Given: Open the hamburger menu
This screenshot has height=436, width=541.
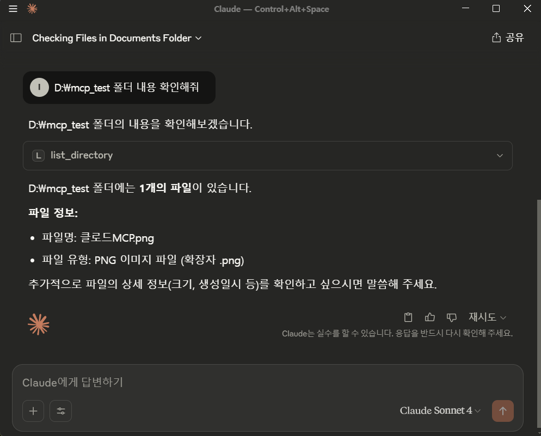Looking at the screenshot, I should (x=13, y=9).
